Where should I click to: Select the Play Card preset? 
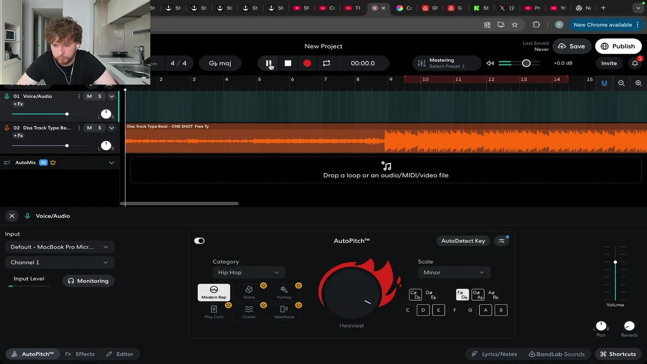214,311
